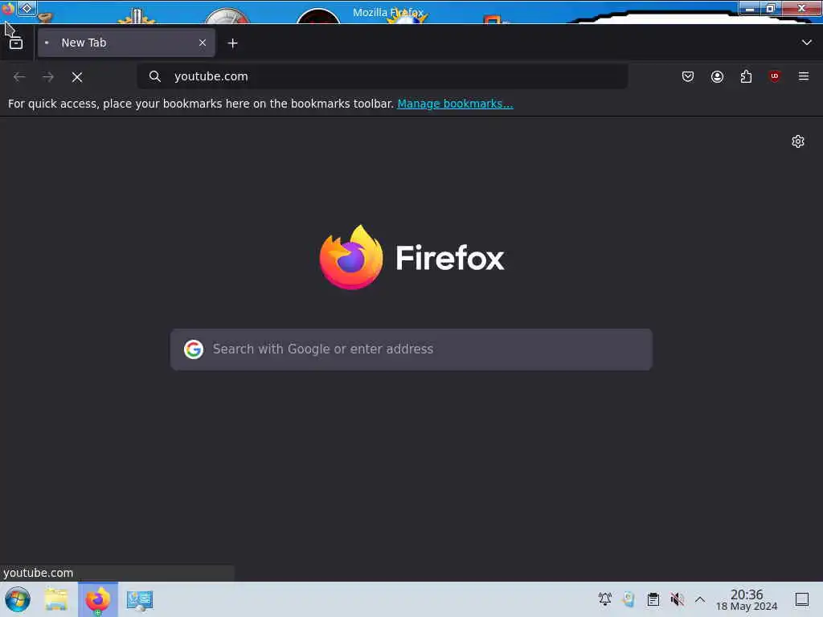
Task: Go forward one page
Action: pyautogui.click(x=48, y=77)
